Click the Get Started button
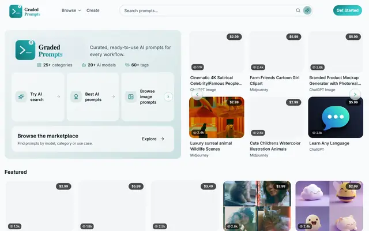Screen dimensions: 369x231 pos(347,10)
